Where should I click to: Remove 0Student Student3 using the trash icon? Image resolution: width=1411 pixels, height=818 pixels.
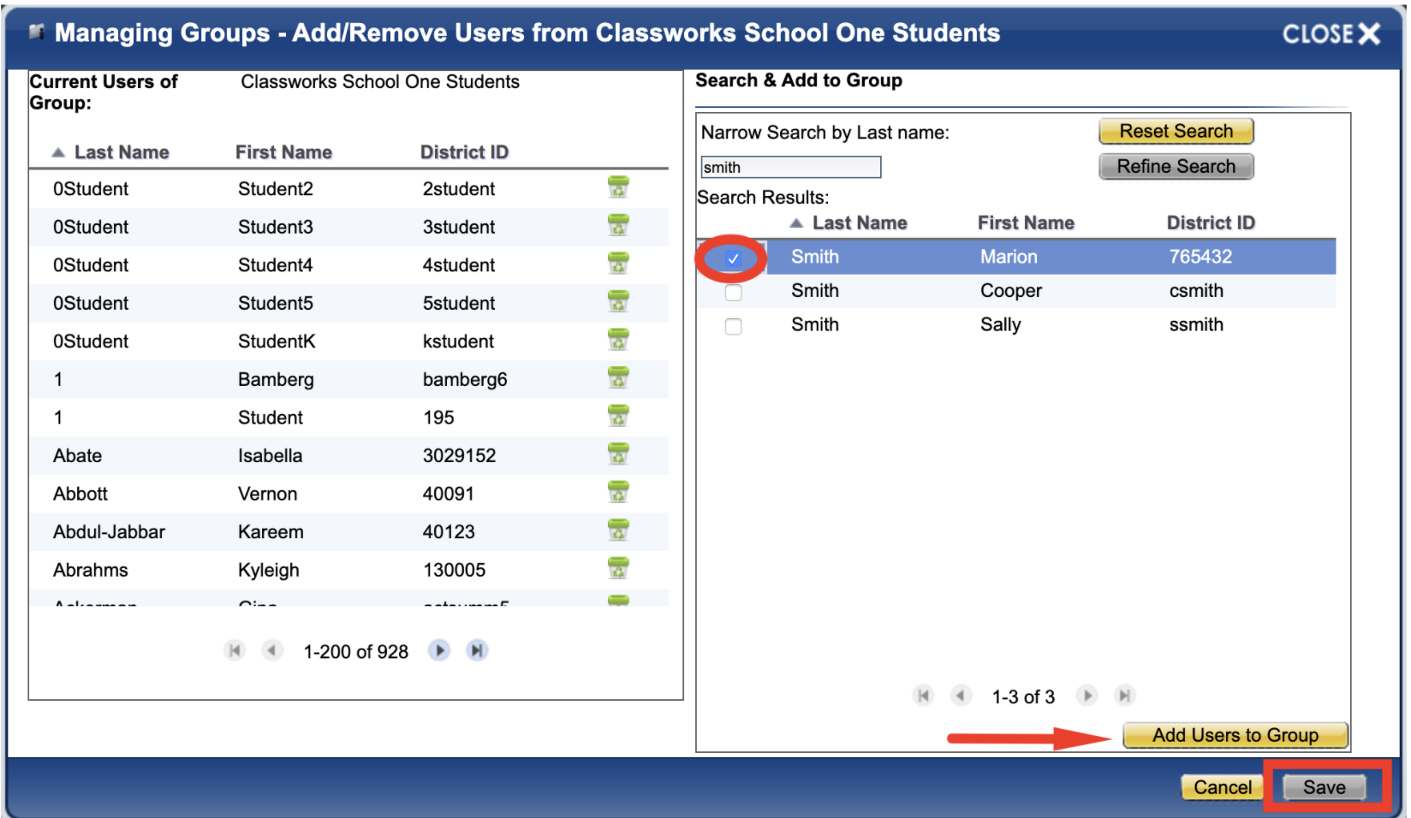coord(617,226)
